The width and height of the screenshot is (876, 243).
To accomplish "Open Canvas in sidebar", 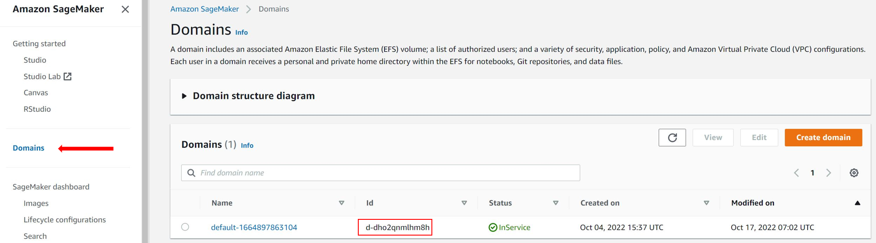I will click(x=36, y=93).
